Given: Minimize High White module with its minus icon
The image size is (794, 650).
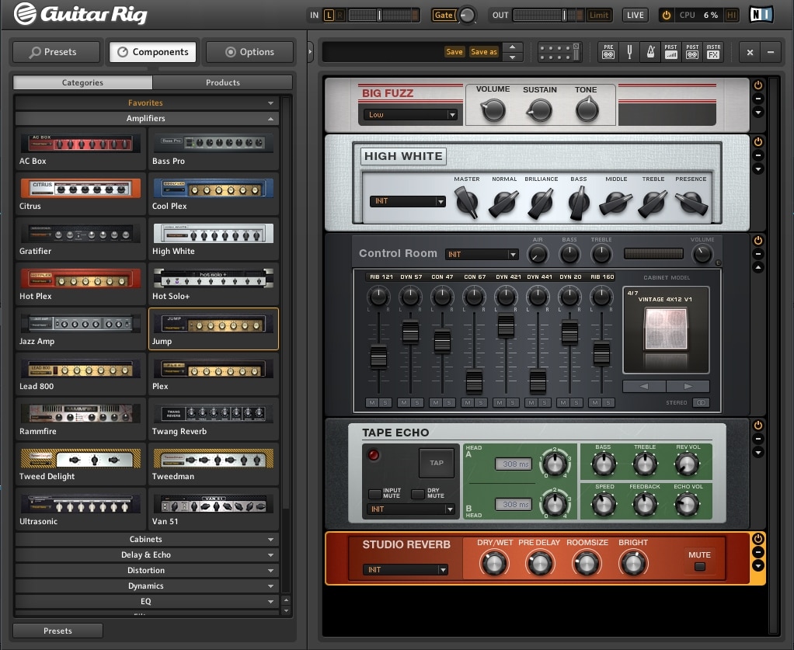Looking at the screenshot, I should click(x=758, y=155).
